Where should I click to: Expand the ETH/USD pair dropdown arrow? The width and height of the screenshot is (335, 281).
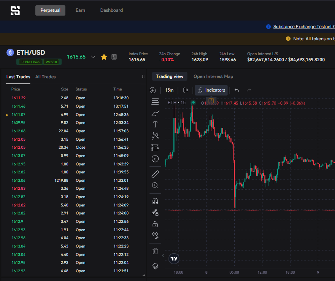coord(93,57)
